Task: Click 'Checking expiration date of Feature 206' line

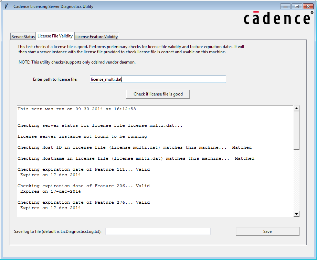Action: [x=84, y=186]
